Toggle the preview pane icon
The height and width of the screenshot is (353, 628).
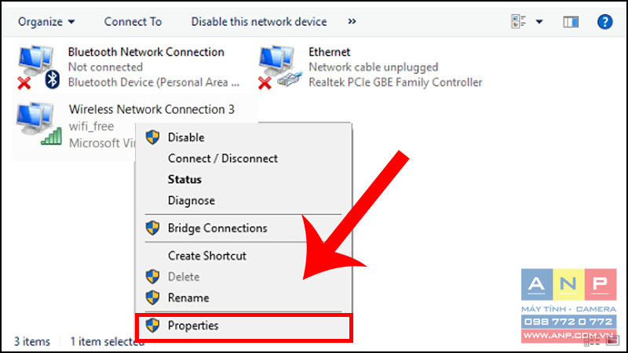pyautogui.click(x=571, y=22)
